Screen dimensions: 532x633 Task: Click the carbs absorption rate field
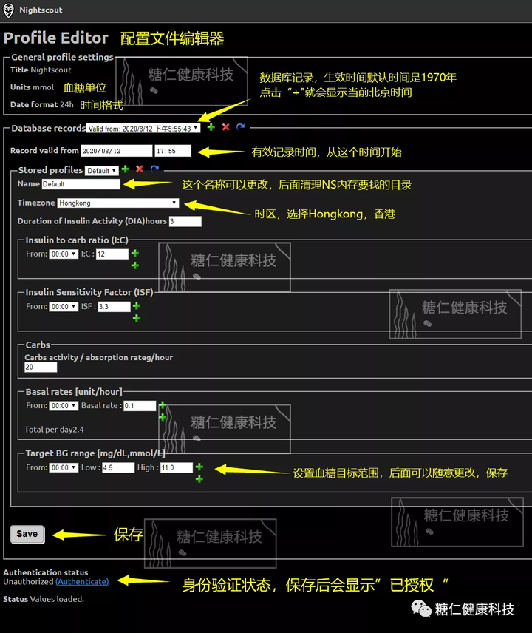[41, 367]
